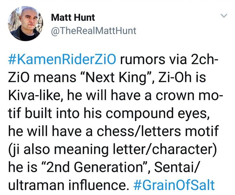Click the Matt Hunt display name

(x=73, y=17)
